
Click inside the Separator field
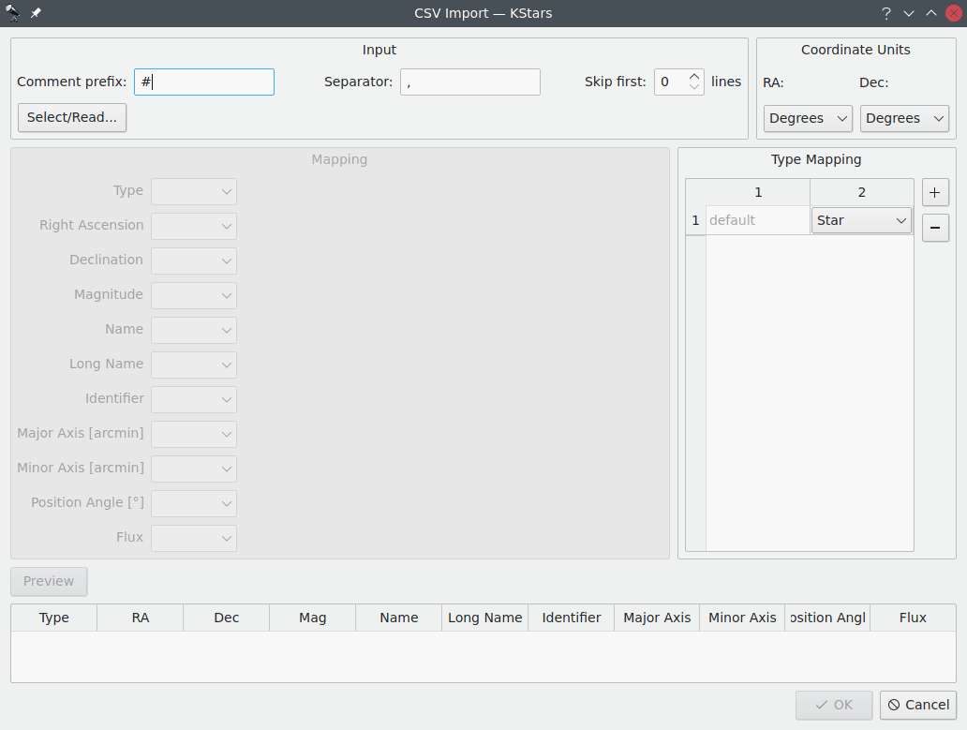(x=469, y=82)
